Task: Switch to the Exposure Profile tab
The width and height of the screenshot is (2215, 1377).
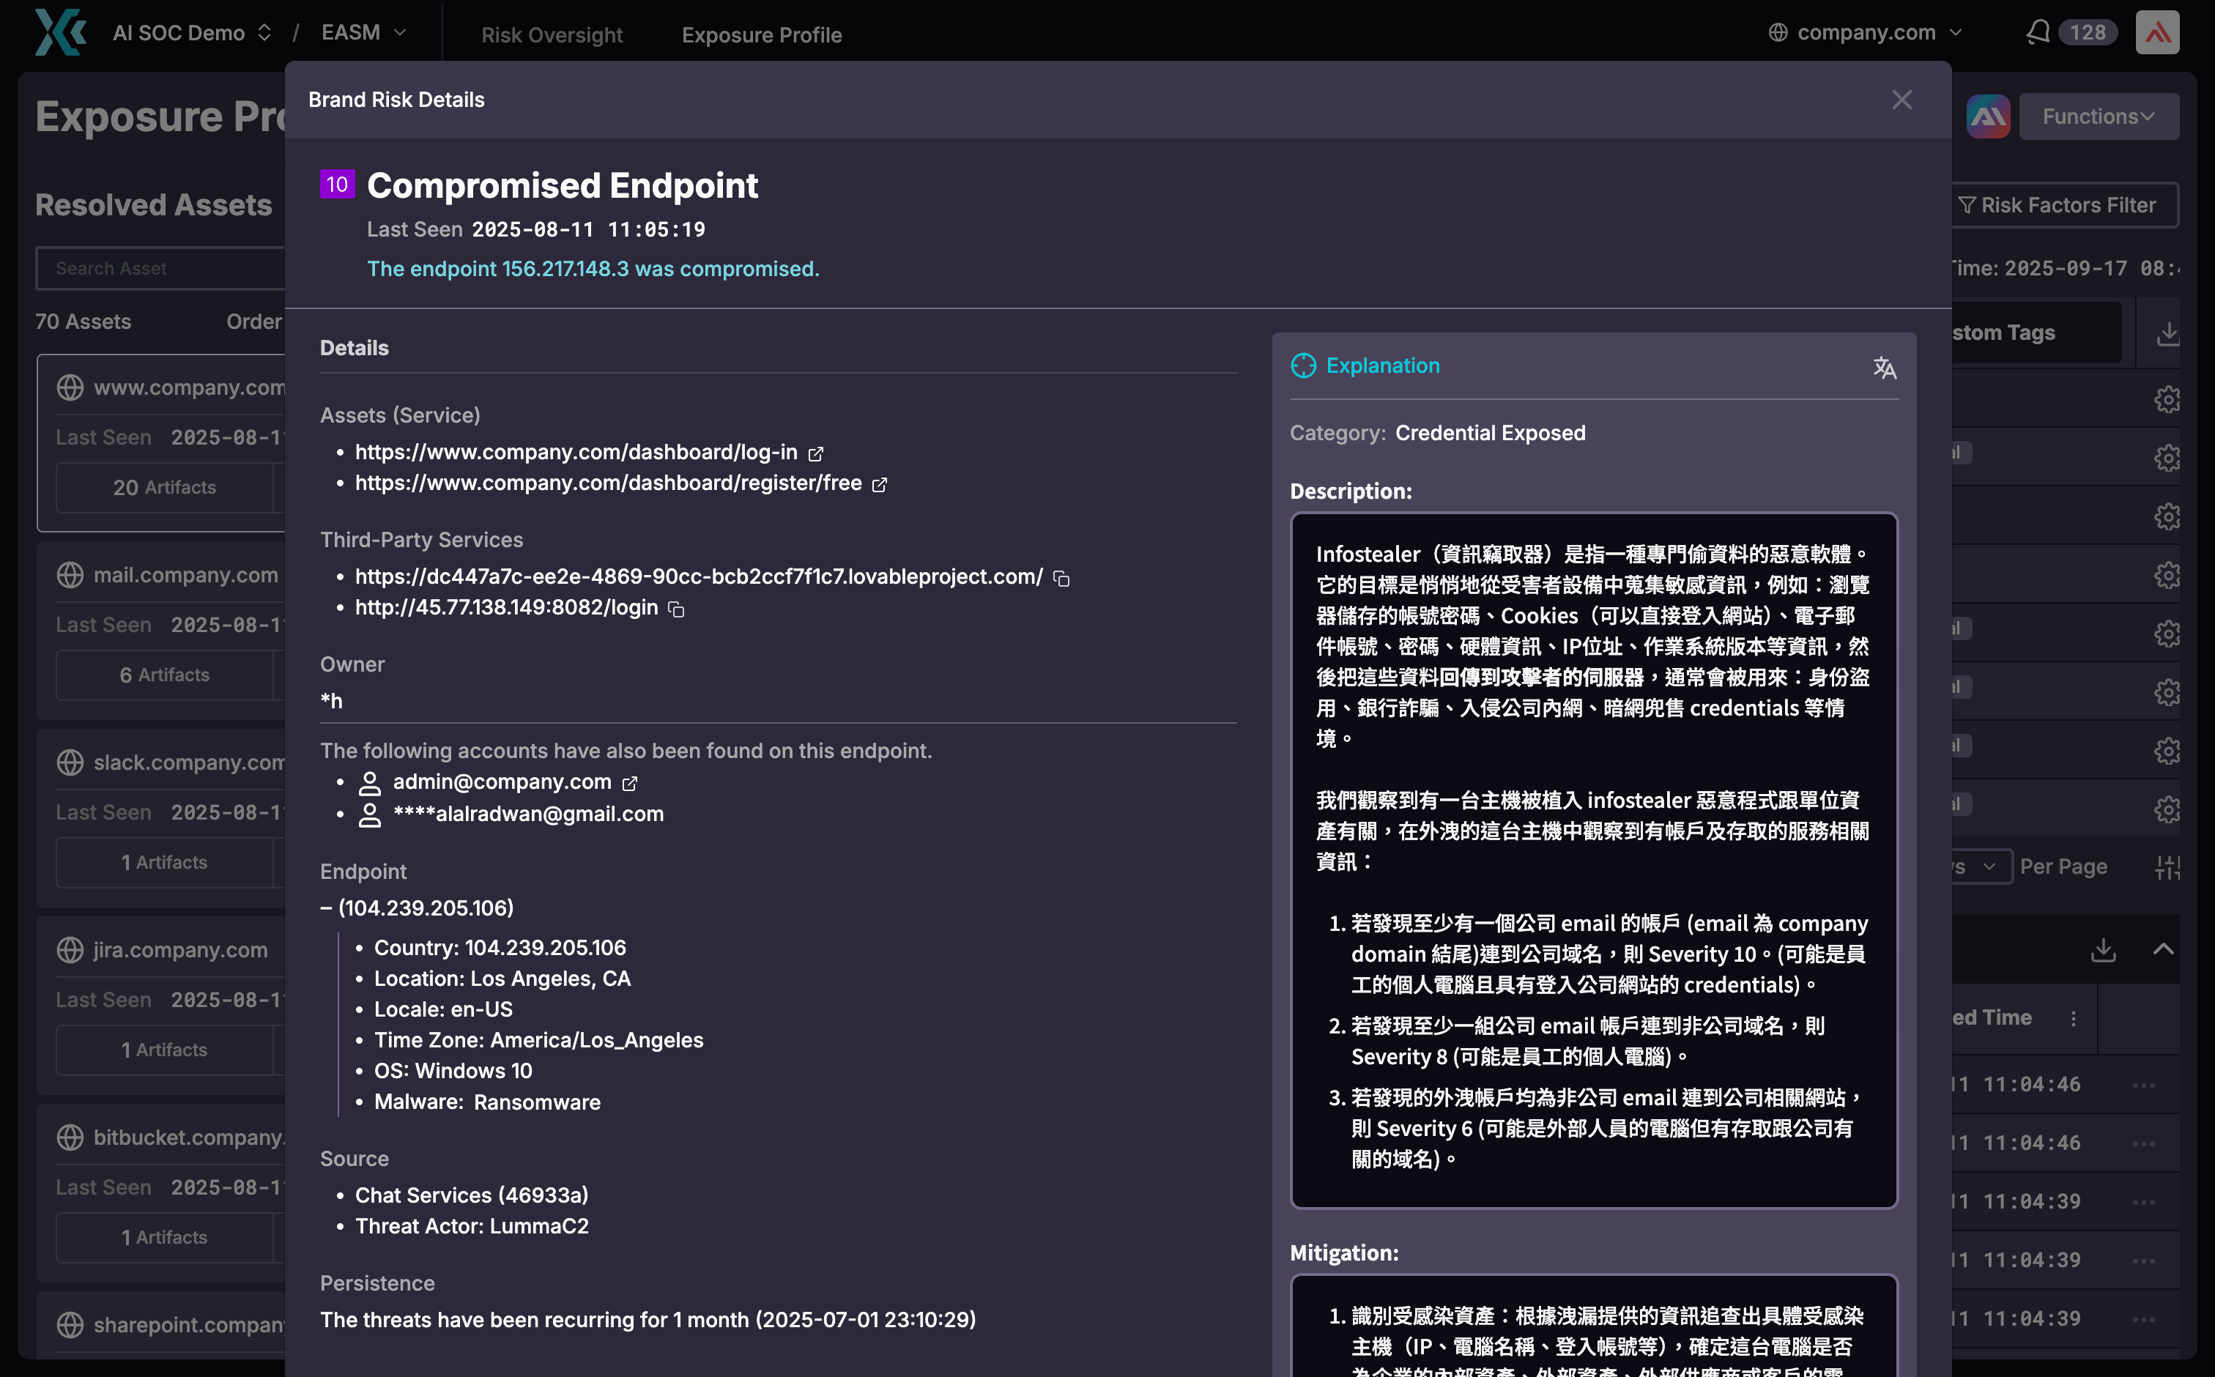Action: 762,34
